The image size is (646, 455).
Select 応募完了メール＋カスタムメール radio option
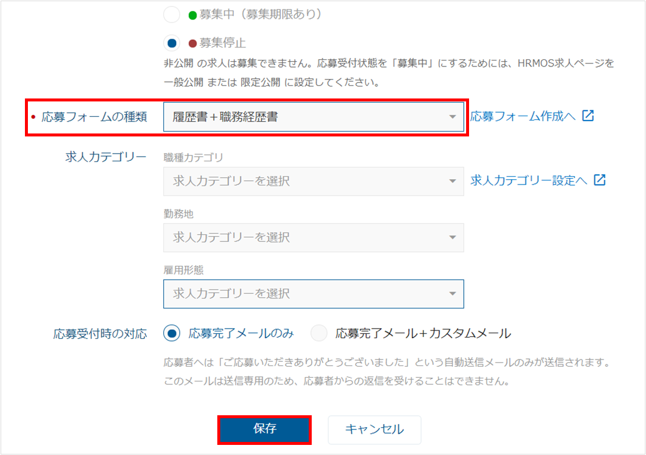[x=319, y=333]
